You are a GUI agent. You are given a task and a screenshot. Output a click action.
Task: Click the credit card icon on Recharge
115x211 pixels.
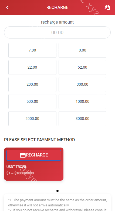click(23, 155)
